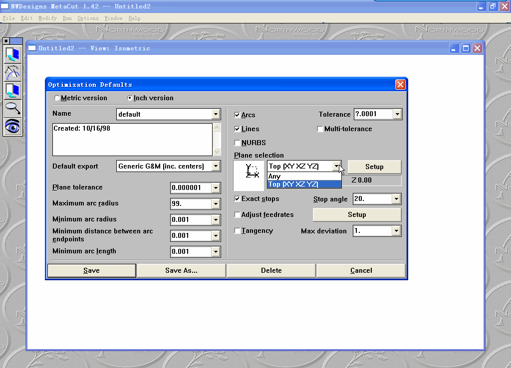Viewport: 511px width, 368px height.
Task: Open the Options menu
Action: pyautogui.click(x=88, y=18)
